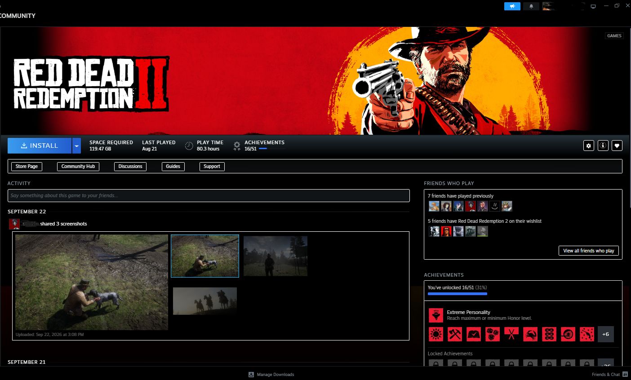Click the Manage Downloads icon
Screen dimensions: 631x380
[251, 375]
